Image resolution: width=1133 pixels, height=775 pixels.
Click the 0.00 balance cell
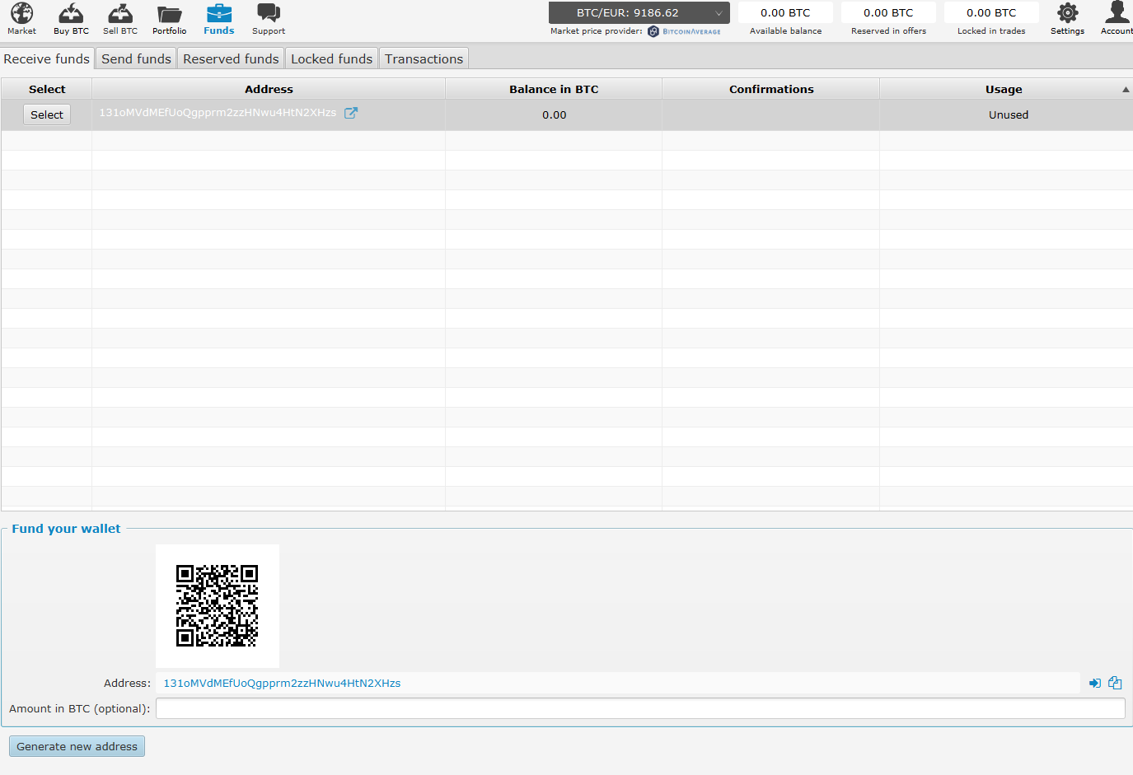coord(554,115)
